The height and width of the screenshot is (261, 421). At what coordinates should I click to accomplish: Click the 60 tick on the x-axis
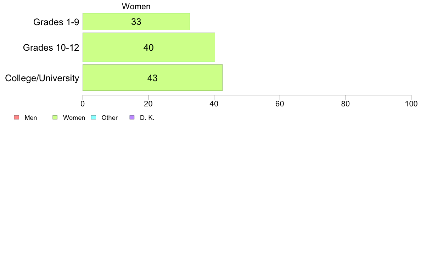click(280, 104)
